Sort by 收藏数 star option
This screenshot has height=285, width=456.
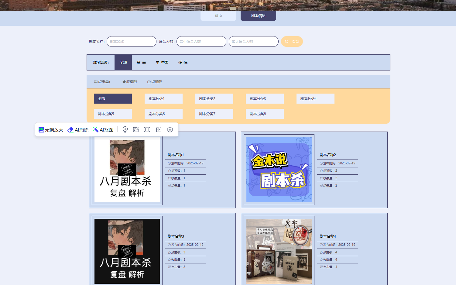130,82
